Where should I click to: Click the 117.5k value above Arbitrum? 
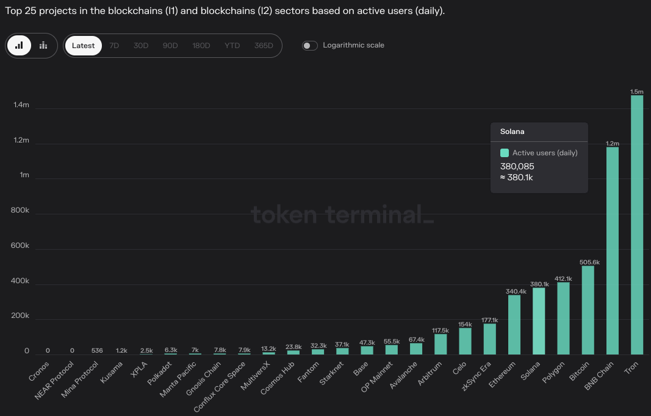pyautogui.click(x=441, y=330)
